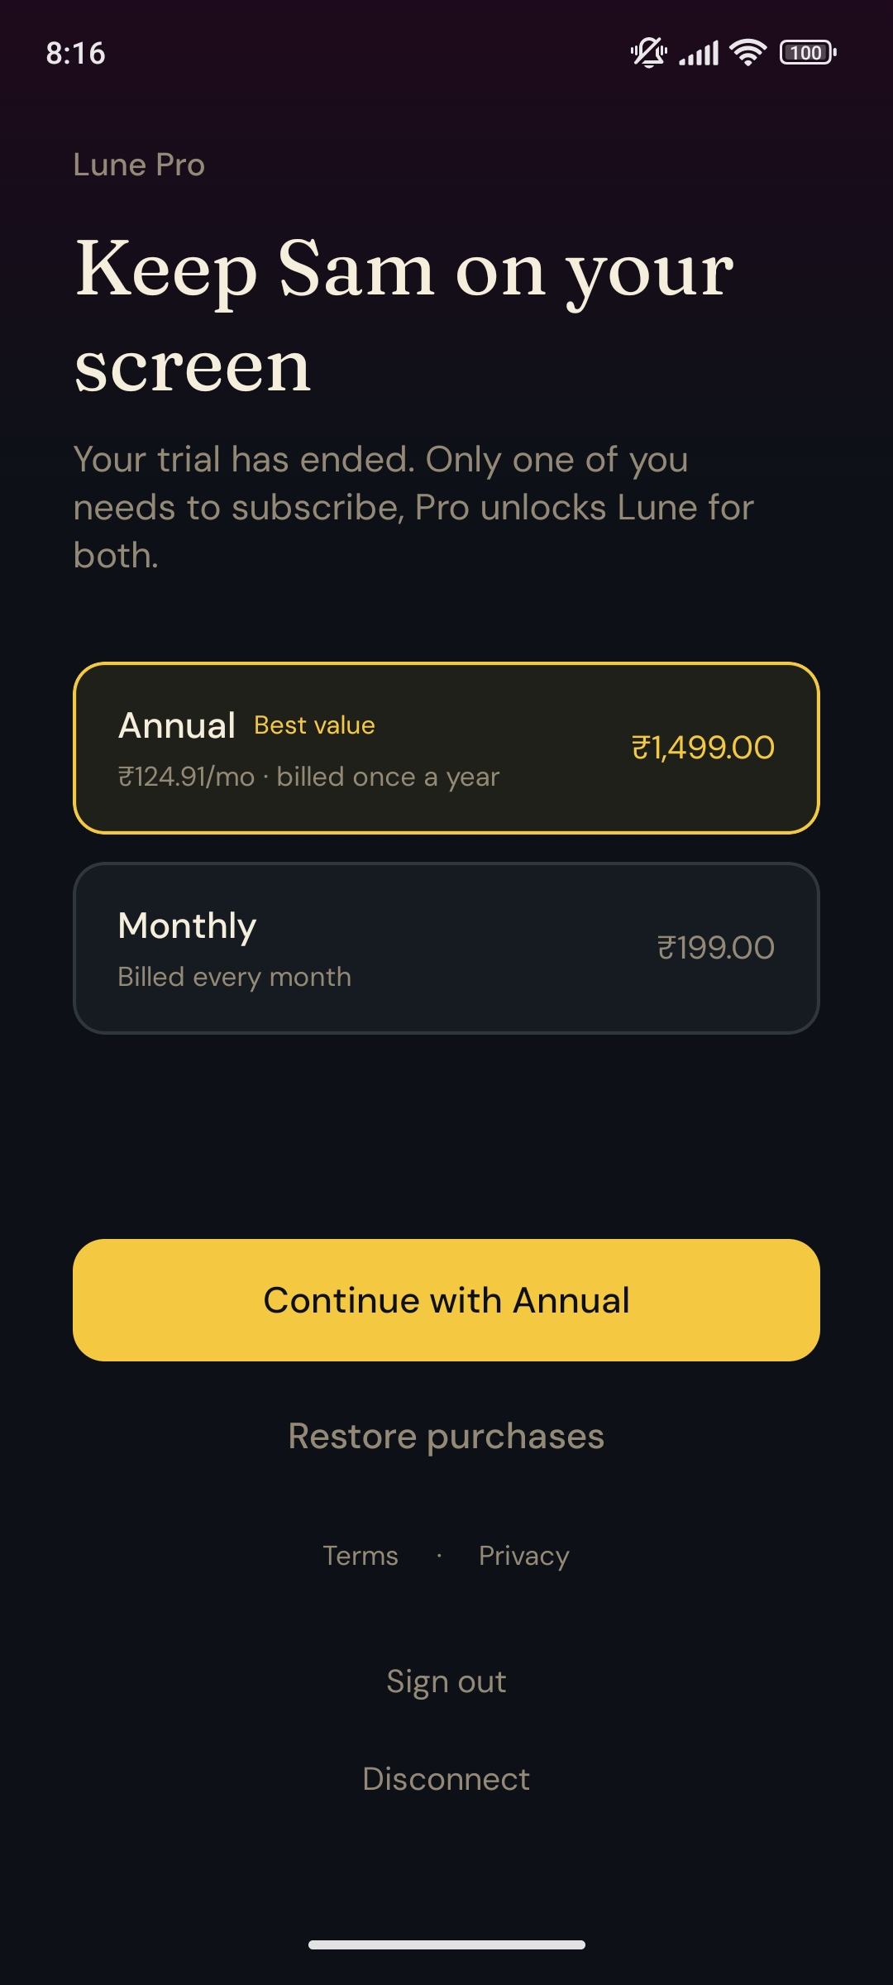The image size is (893, 1985).
Task: Tap the ₹199.00 monthly price
Action: (716, 948)
